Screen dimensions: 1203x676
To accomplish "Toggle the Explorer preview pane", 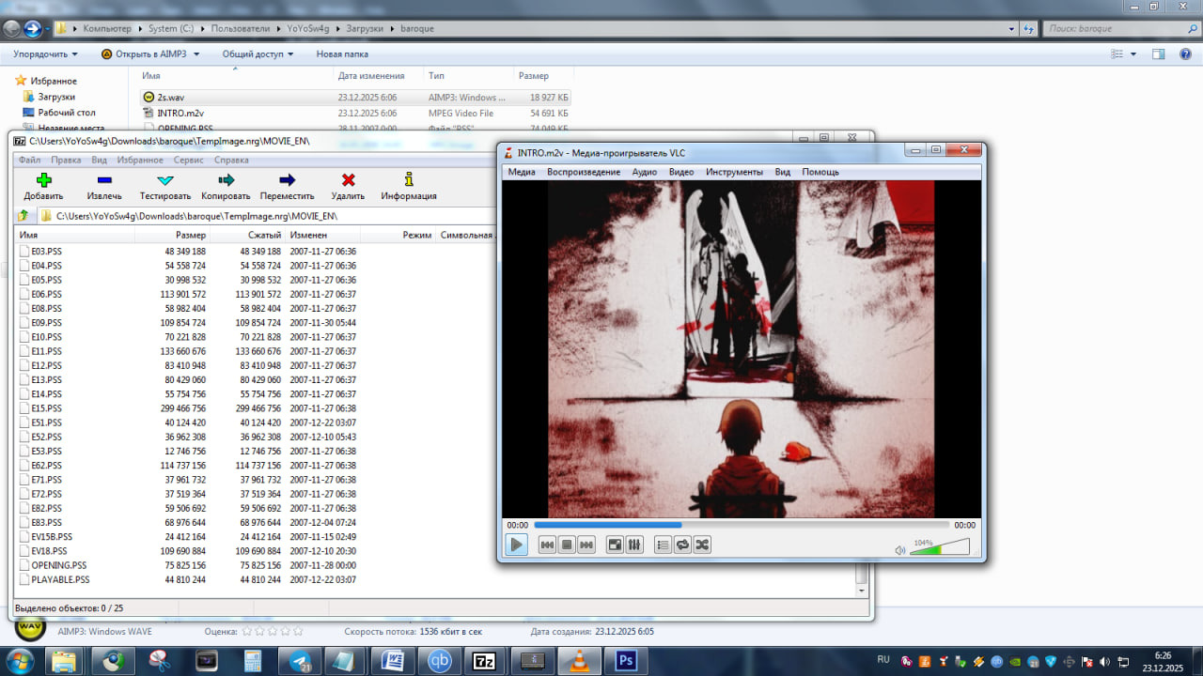I will [x=1159, y=54].
